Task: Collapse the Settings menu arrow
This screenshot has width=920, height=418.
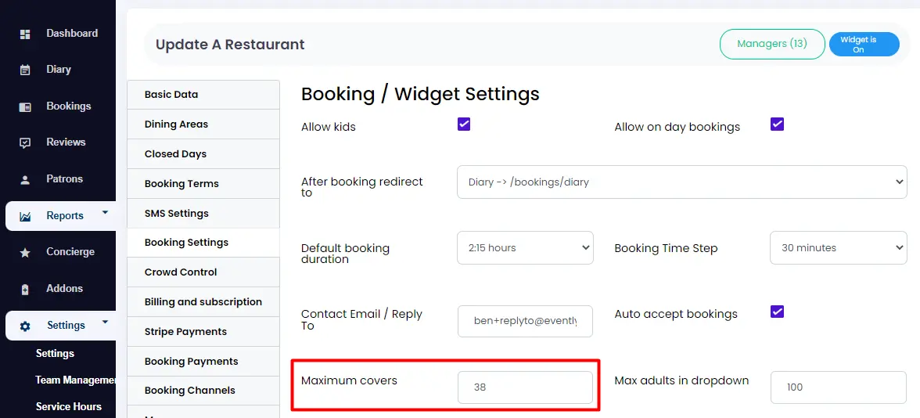Action: point(105,322)
